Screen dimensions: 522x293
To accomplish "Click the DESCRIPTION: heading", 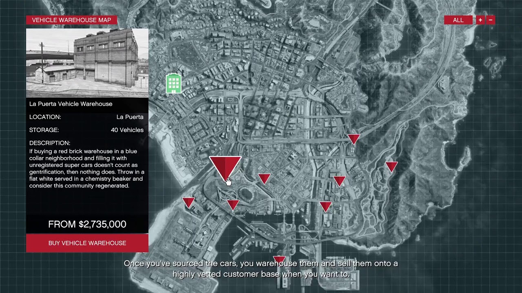I will [50, 143].
